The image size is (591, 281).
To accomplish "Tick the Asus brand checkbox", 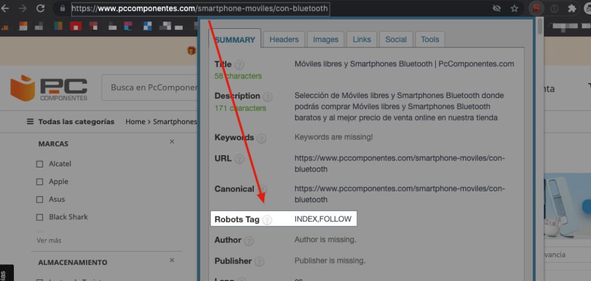I will coord(40,200).
